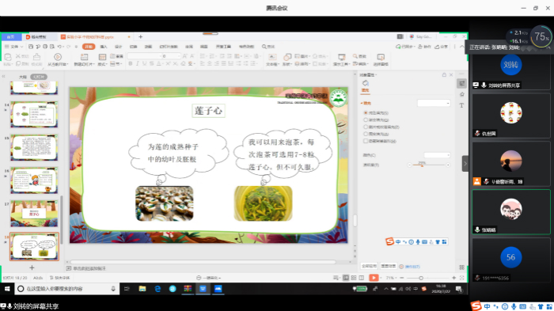Click the Share button in the ribbon header

442,47
